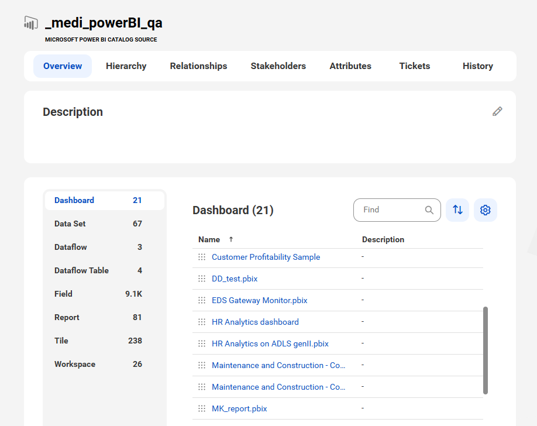
Task: Open the table settings gear
Action: click(x=486, y=209)
